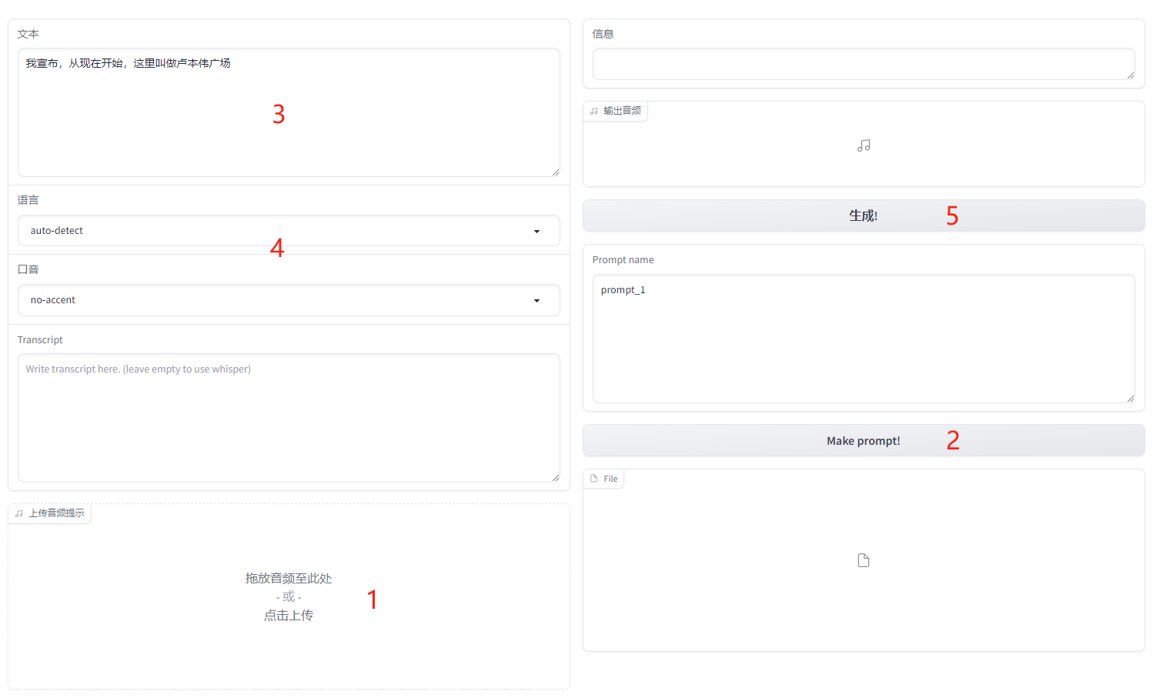Focus the Transcript text area
1153x698 pixels.
[x=289, y=418]
